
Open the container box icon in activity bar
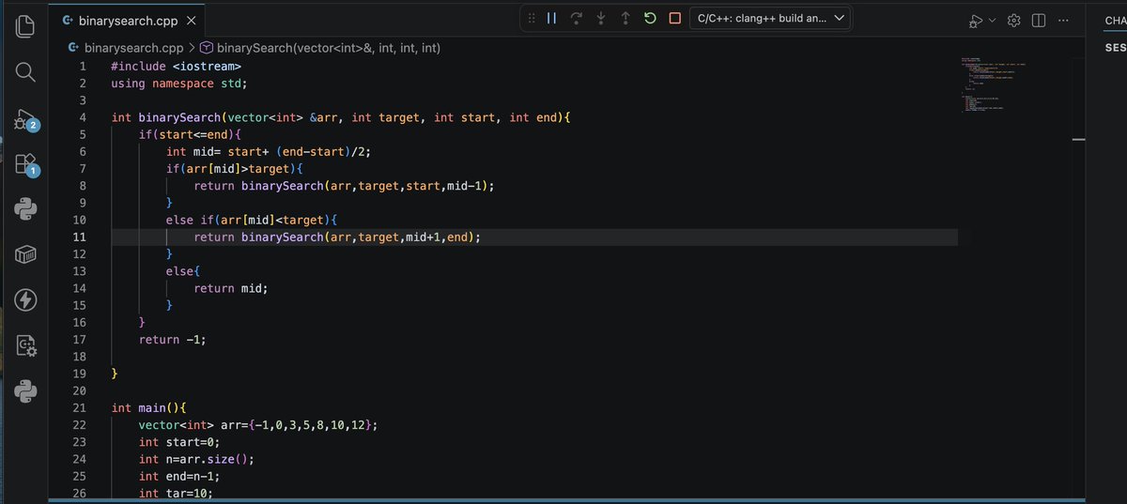tap(26, 254)
